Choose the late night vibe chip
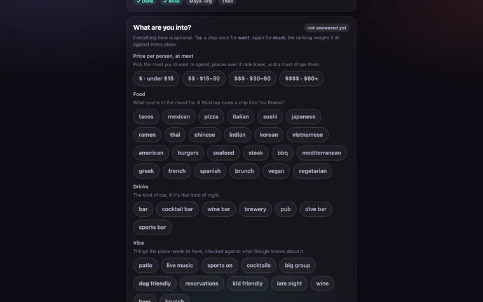The height and width of the screenshot is (302, 483). click(289, 284)
